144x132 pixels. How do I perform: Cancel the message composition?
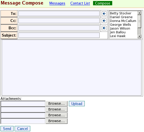pyautogui.click(x=22, y=129)
